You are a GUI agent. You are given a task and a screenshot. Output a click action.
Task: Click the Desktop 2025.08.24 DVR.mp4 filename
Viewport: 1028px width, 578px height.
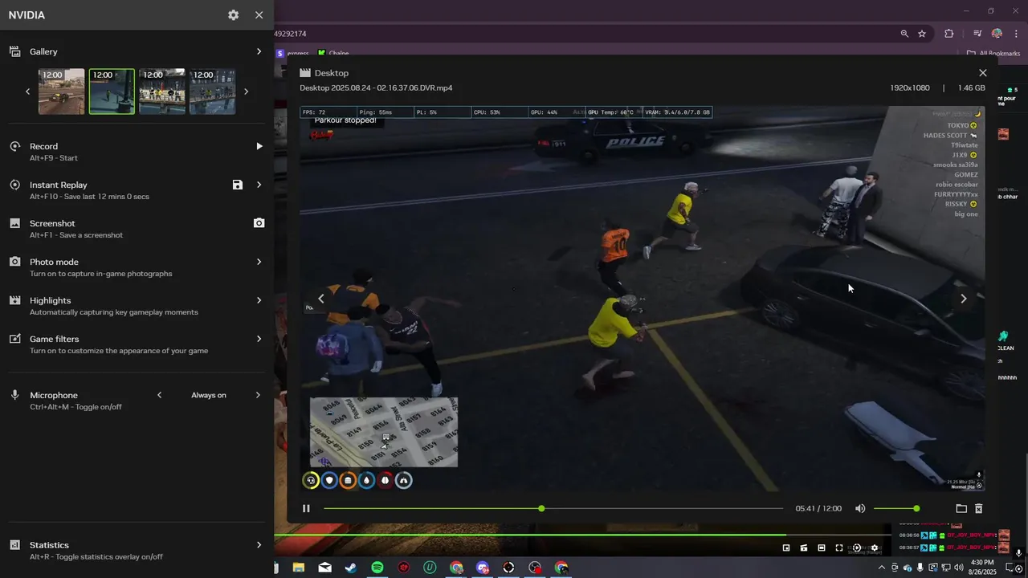pos(376,88)
